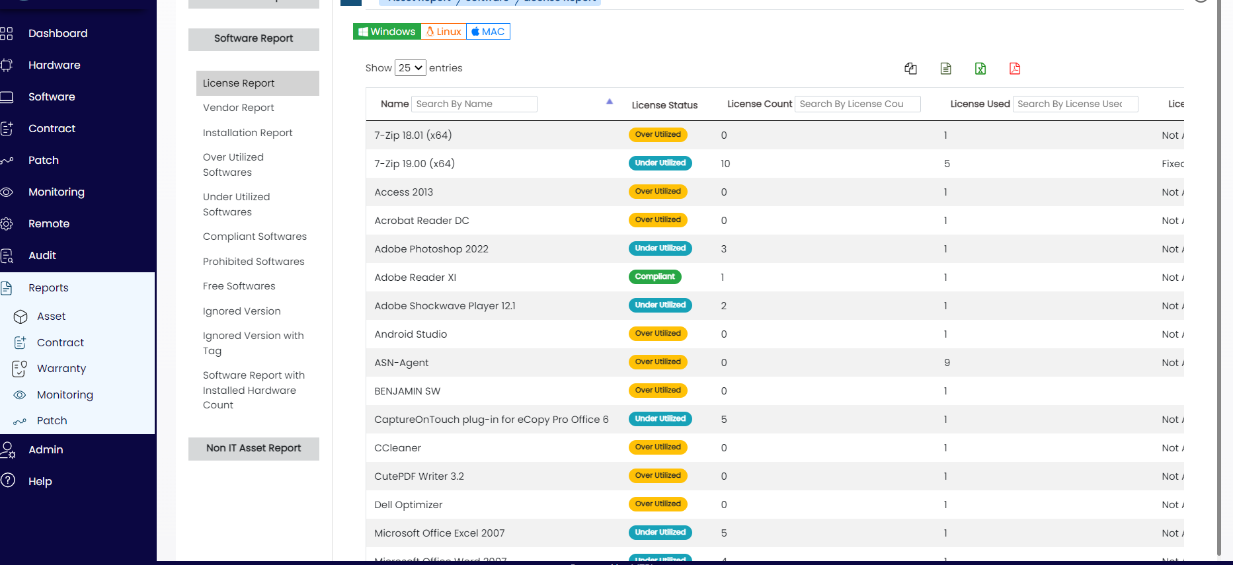Click the Help question mark icon
The height and width of the screenshot is (565, 1233).
coord(8,480)
